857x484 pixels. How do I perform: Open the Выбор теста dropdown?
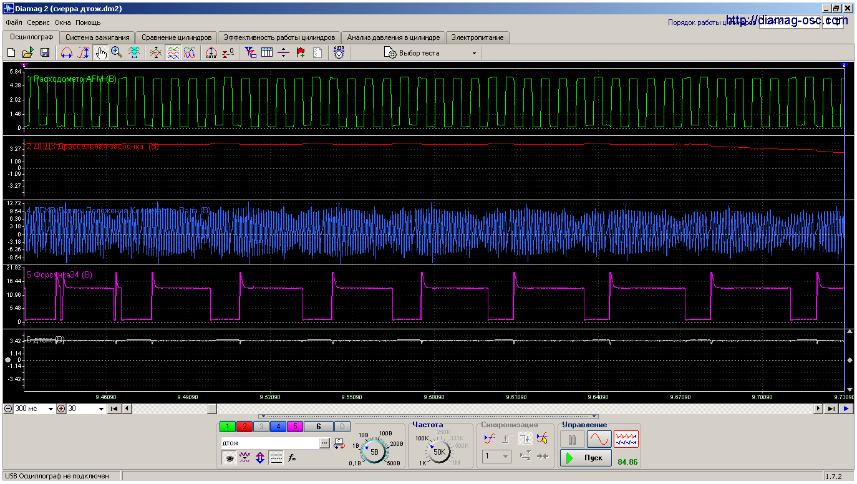click(x=431, y=53)
